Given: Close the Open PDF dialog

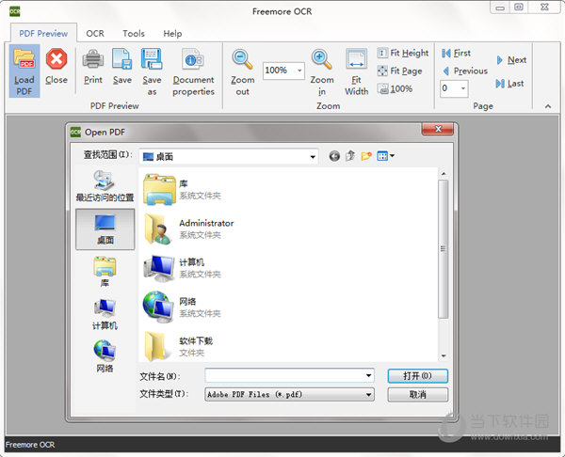Looking at the screenshot, I should pyautogui.click(x=438, y=129).
